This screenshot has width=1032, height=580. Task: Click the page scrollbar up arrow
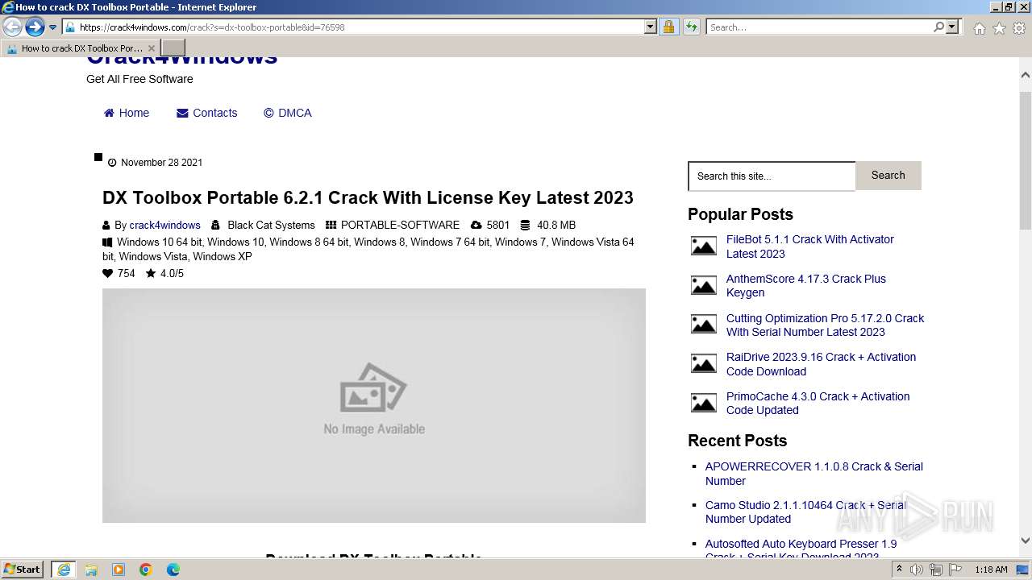1026,75
